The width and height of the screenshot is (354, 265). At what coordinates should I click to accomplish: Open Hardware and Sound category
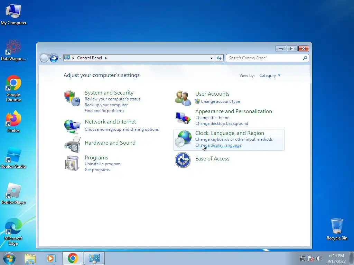(x=110, y=143)
